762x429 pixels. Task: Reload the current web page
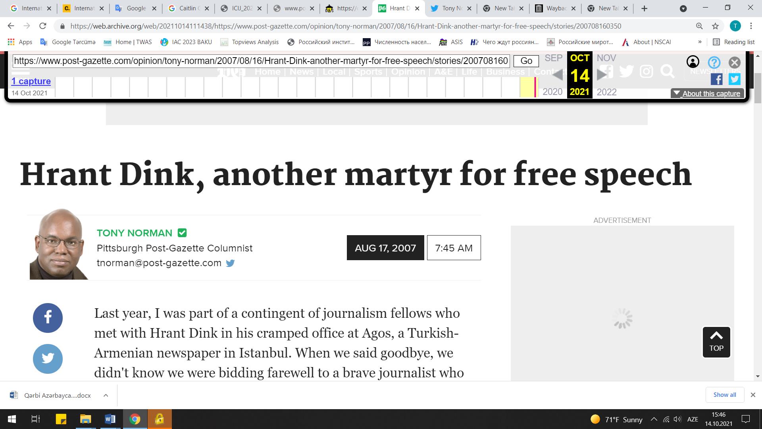pos(42,26)
